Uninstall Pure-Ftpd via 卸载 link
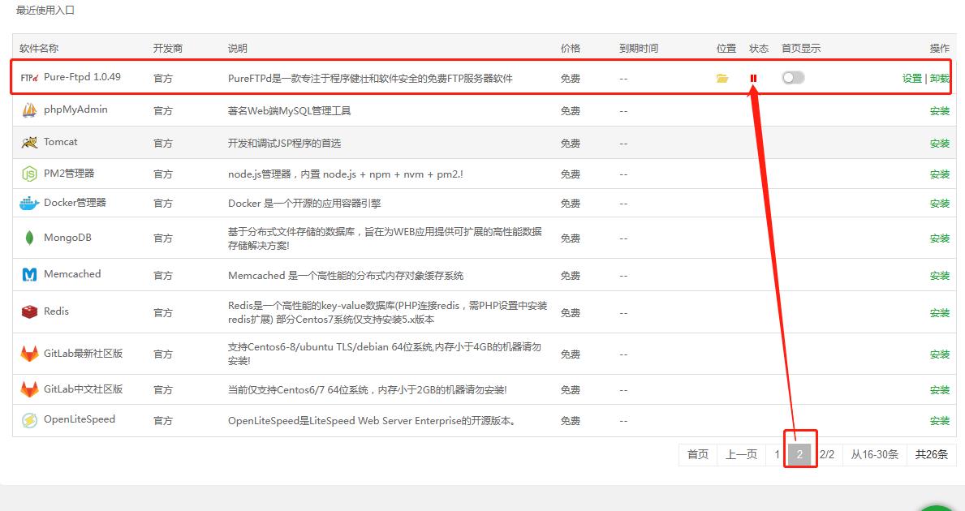Screen dimensions: 965x511 pyautogui.click(x=940, y=79)
